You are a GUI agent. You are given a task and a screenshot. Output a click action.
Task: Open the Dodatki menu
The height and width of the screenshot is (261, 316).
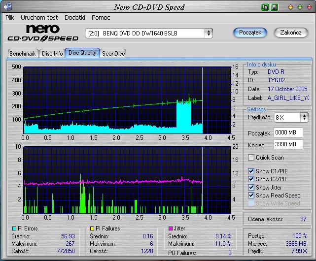pyautogui.click(x=75, y=18)
